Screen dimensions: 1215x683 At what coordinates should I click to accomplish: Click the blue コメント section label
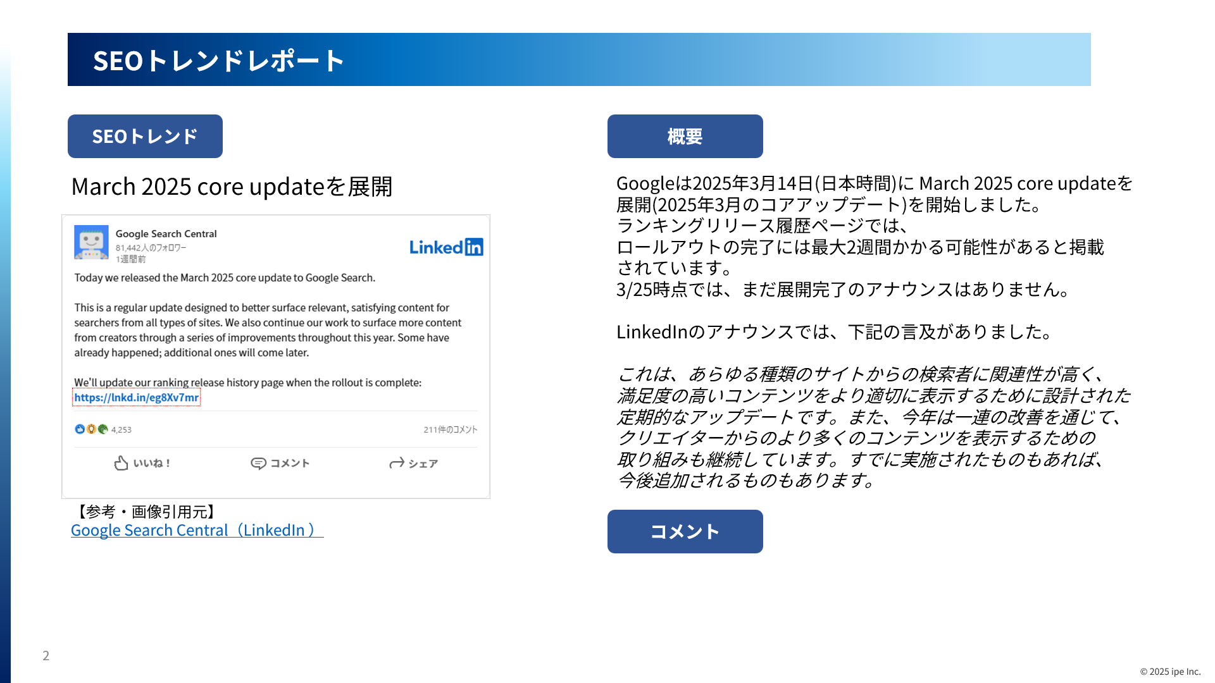point(685,531)
